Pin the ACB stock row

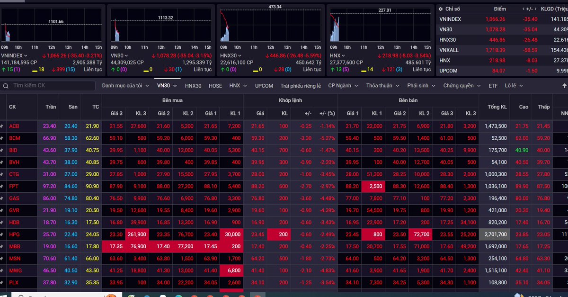tap(2, 126)
